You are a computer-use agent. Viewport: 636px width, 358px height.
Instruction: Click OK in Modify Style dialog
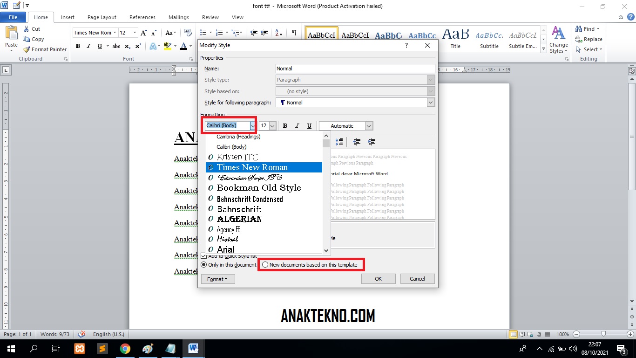coord(379,279)
